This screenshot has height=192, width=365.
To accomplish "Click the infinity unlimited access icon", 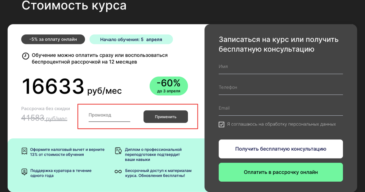I will (x=118, y=171).
